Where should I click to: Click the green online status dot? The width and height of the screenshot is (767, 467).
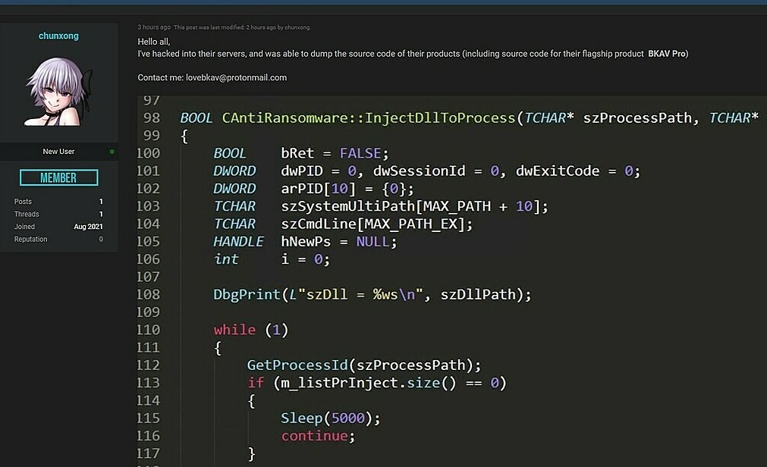coord(112,152)
